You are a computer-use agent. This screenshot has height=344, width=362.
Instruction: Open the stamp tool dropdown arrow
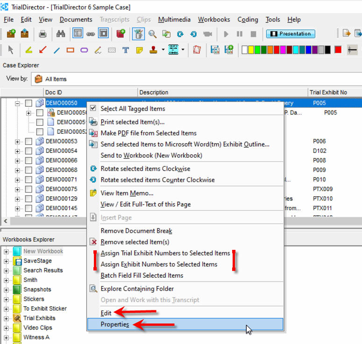[x=163, y=49]
